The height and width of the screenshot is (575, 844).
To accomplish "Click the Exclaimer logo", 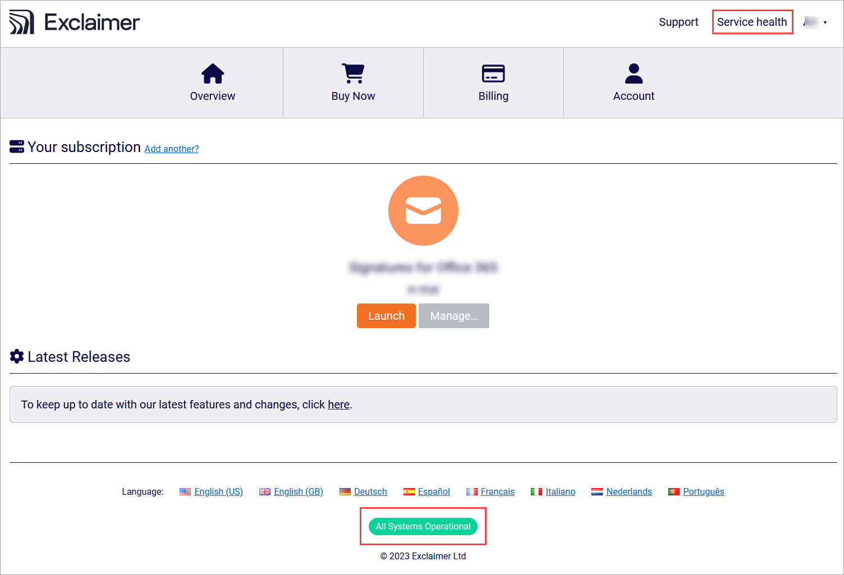I will tap(74, 22).
